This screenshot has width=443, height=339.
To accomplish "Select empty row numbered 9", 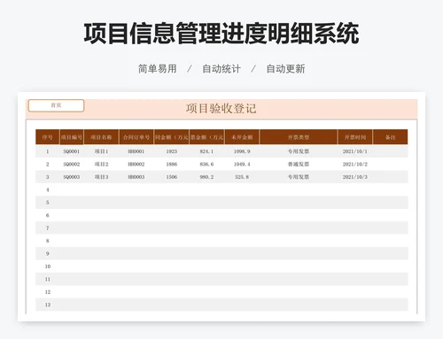I will click(221, 253).
